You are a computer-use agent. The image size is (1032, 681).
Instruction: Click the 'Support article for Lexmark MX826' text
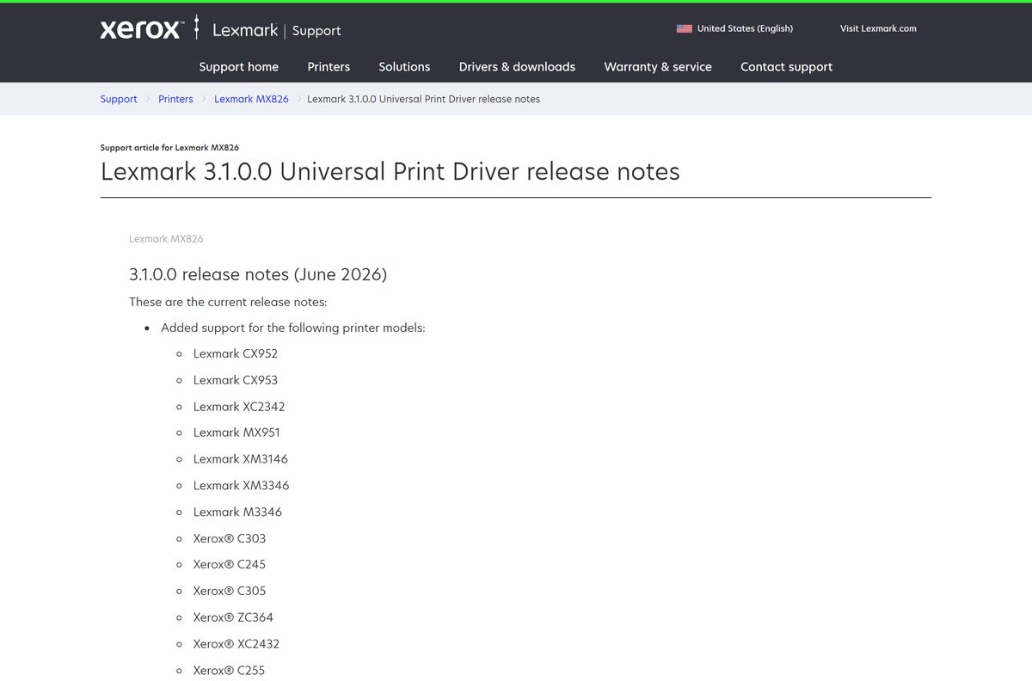coord(169,147)
